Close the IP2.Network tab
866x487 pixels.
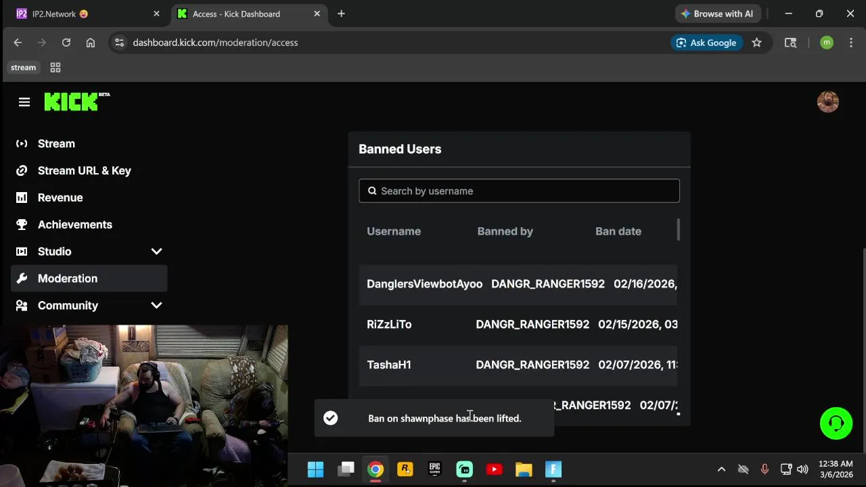click(x=156, y=14)
